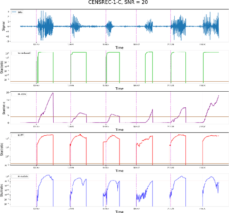Screen dimensions: 229x213
Task: Select the "data" legend entry in Signal plot
Action: click(20, 12)
